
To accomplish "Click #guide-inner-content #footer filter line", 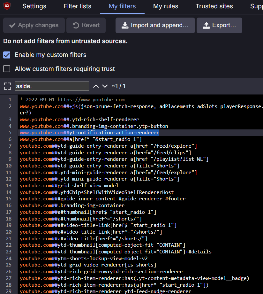I will pyautogui.click(x=103, y=198).
